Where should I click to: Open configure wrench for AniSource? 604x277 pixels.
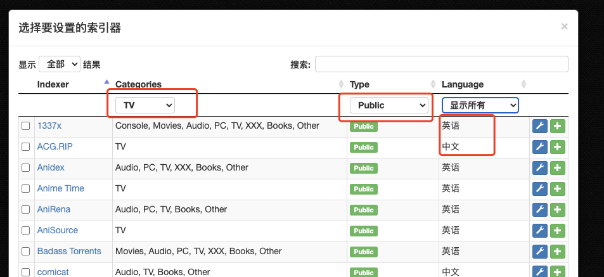pyautogui.click(x=540, y=231)
